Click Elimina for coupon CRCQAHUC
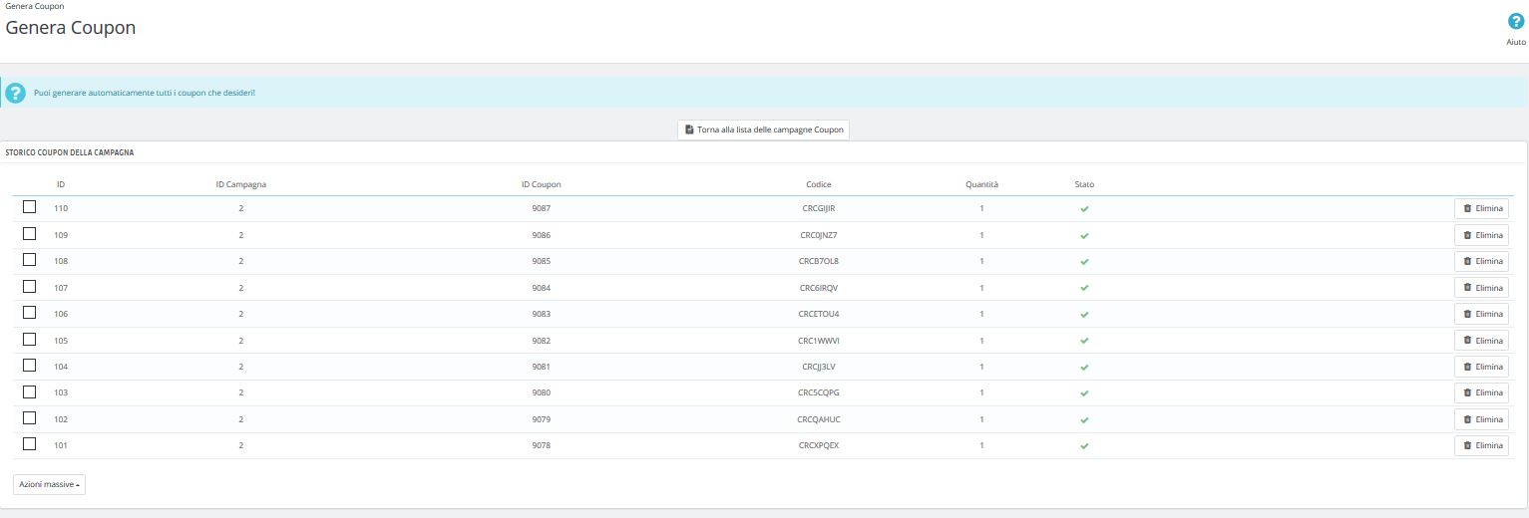The width and height of the screenshot is (1529, 518). click(x=1481, y=419)
